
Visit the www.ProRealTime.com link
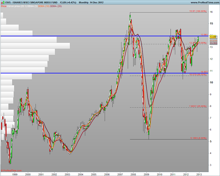(205, 2)
